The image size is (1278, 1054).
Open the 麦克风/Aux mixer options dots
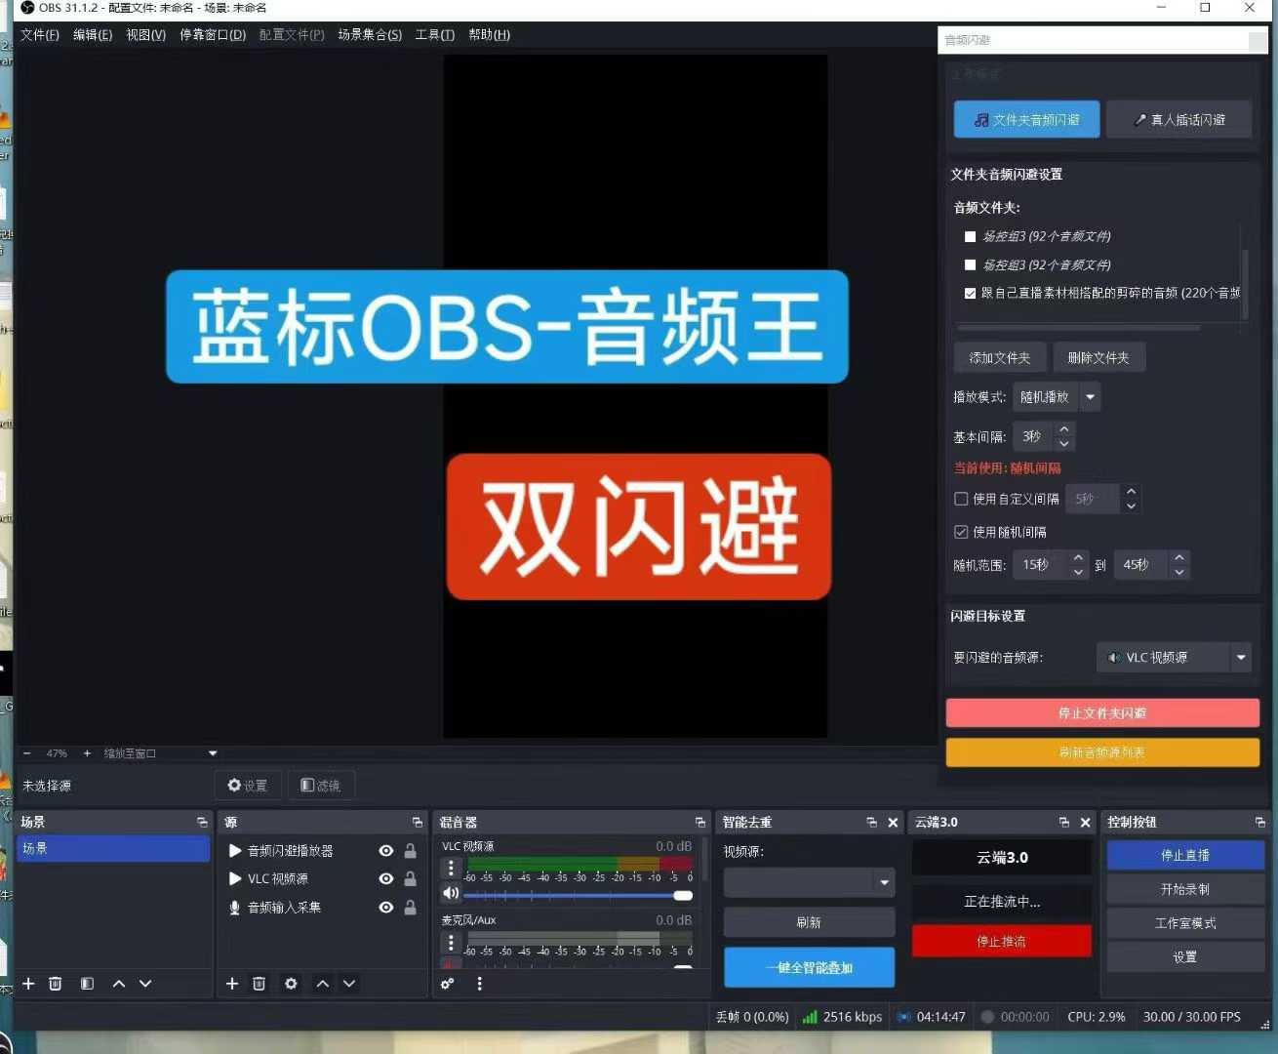[x=451, y=942]
